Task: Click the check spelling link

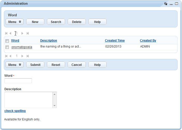Action: [x=15, y=111]
